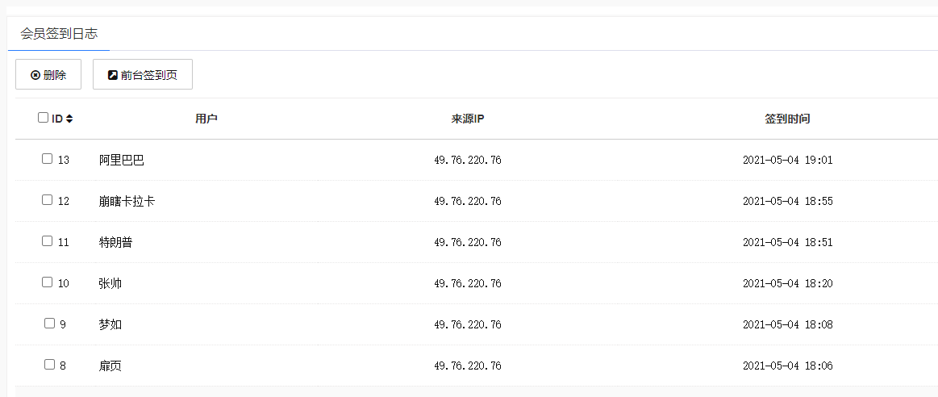938x397 pixels.
Task: Tick the checkbox for row ID 10
Action: tap(47, 282)
